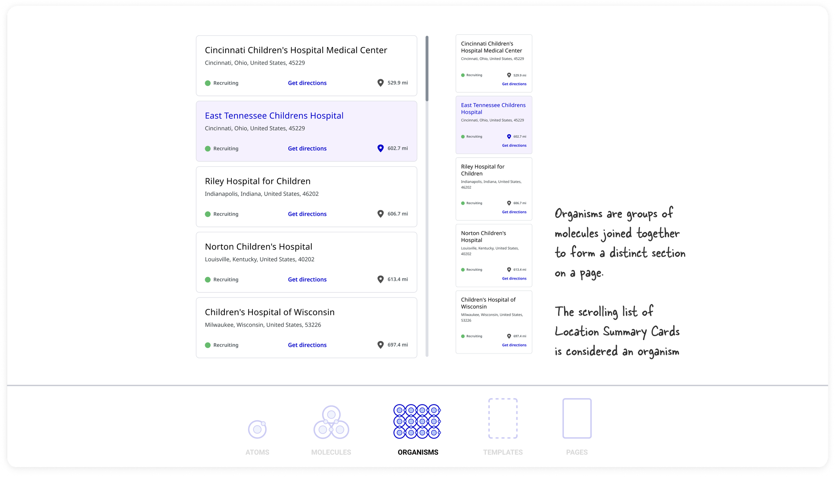Click the Atoms stage icon
This screenshot has width=835, height=477.
(257, 429)
